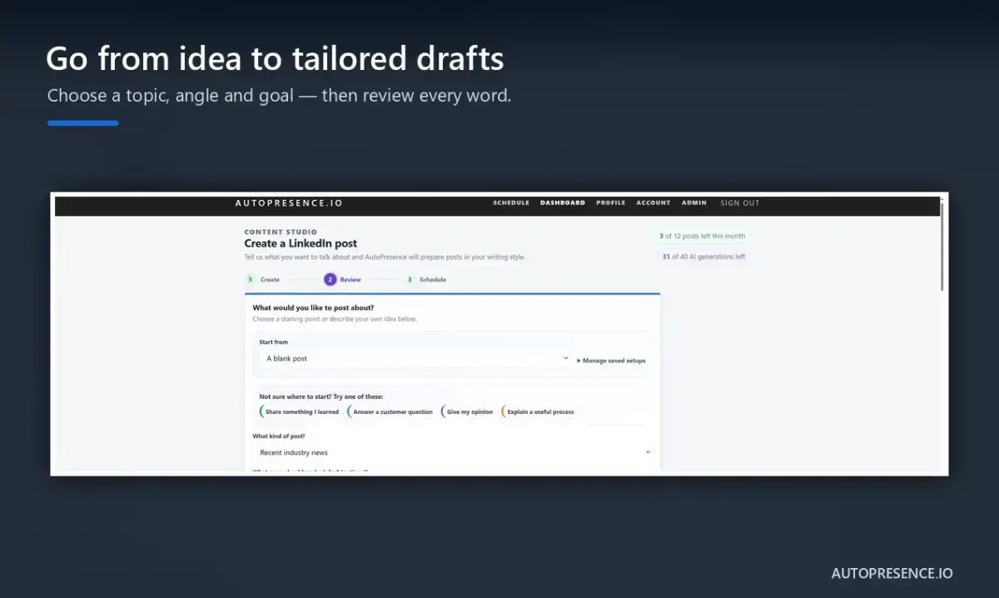Select the Explain a useful process suggestion
The height and width of the screenshot is (598, 999).
pos(539,411)
